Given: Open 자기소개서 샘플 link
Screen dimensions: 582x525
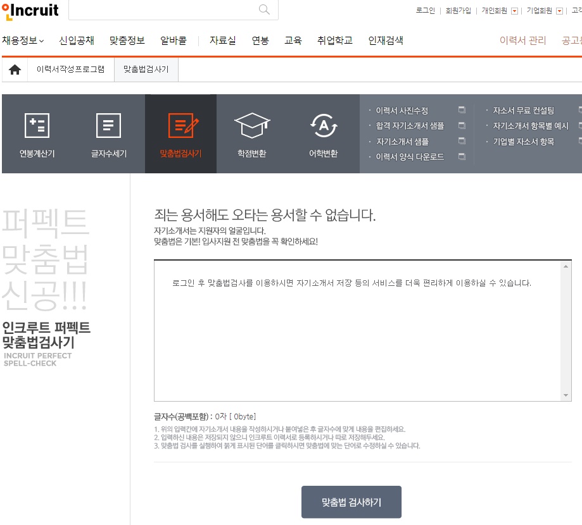Looking at the screenshot, I should click(402, 142).
